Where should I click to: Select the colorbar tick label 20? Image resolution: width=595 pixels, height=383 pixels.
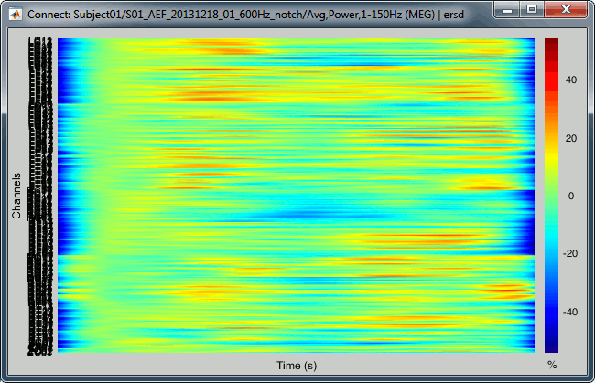(x=572, y=138)
